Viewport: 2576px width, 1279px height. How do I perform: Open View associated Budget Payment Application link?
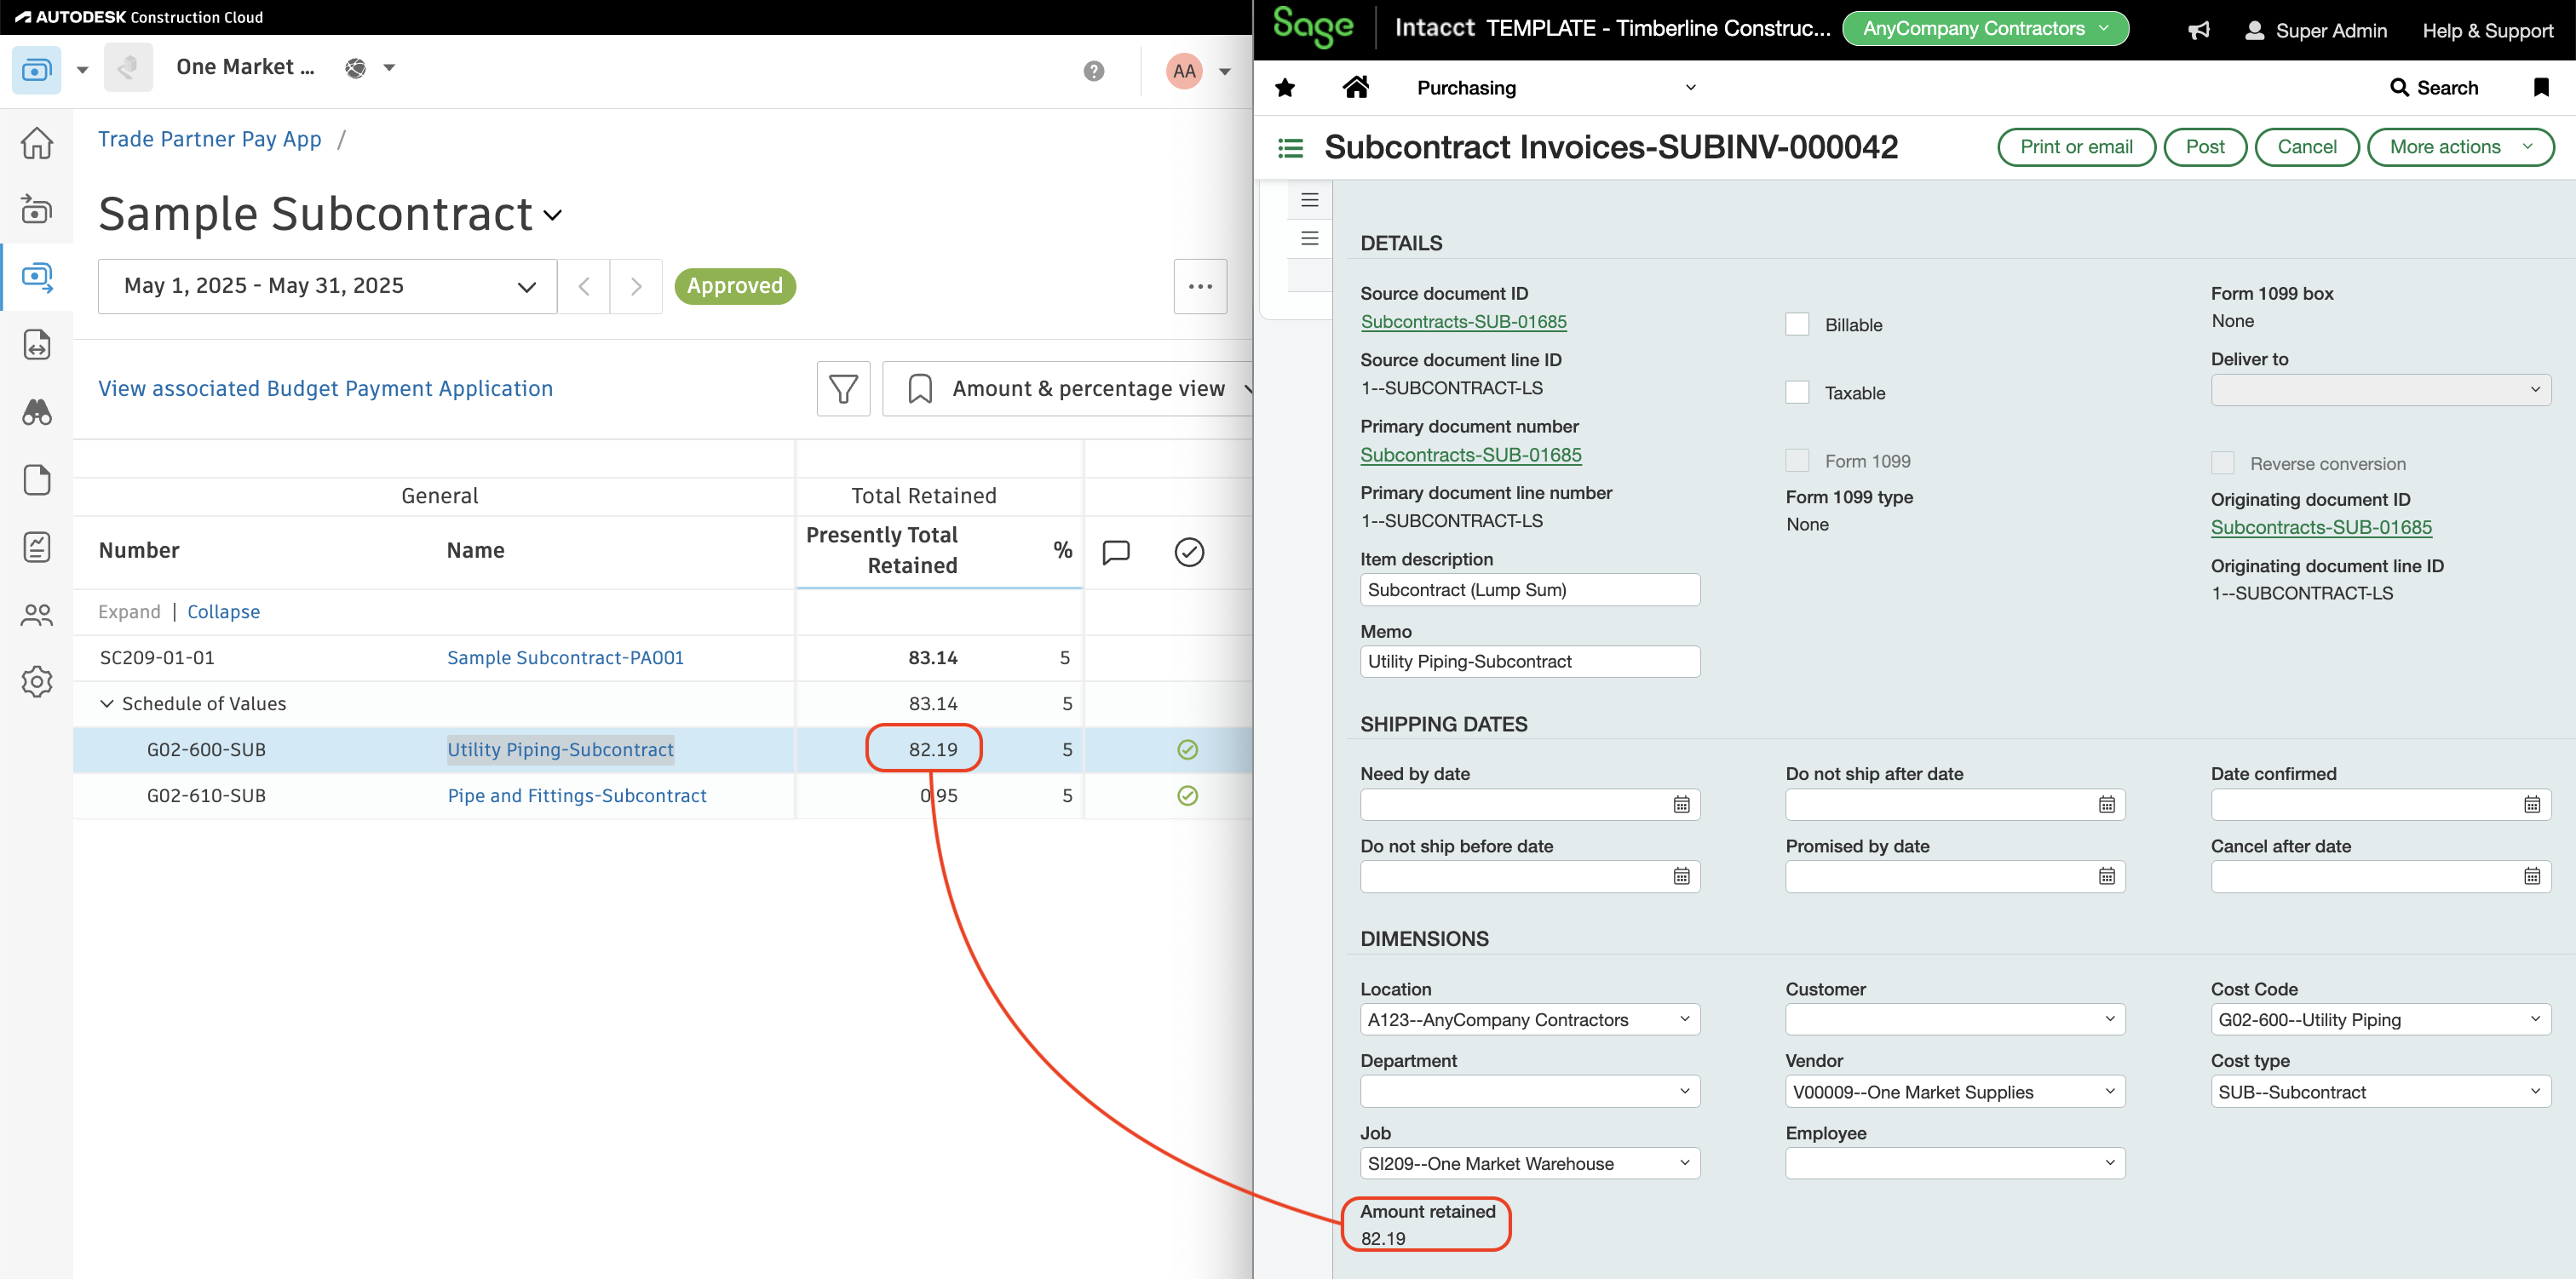coord(325,388)
